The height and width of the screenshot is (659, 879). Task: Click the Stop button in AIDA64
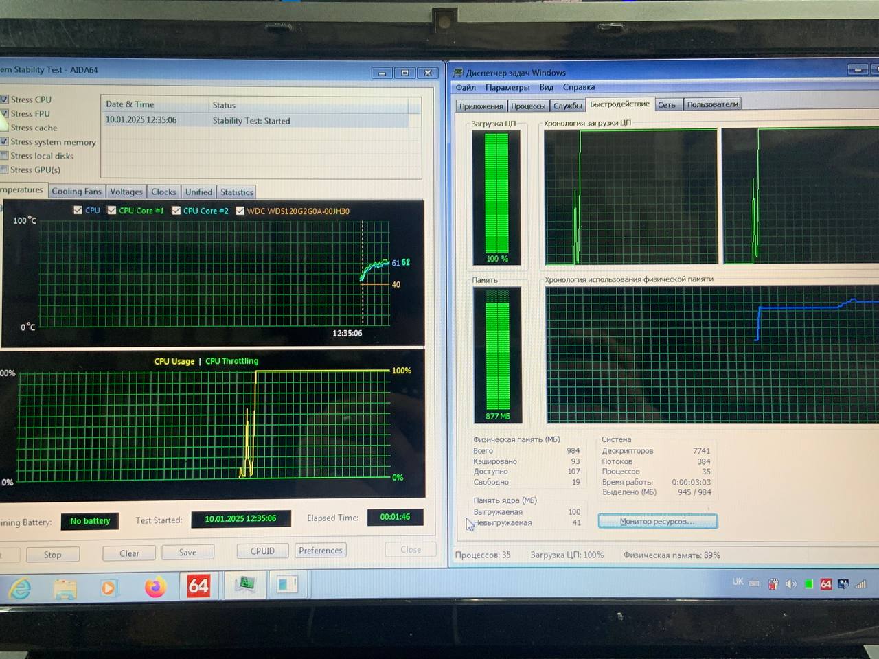pyautogui.click(x=53, y=554)
